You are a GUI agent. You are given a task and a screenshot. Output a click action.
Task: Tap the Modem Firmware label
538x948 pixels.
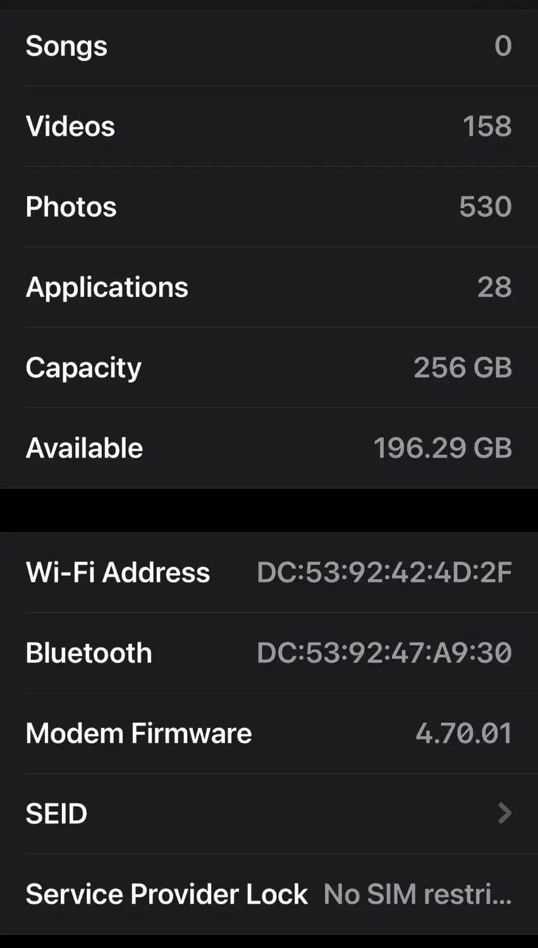(x=138, y=733)
